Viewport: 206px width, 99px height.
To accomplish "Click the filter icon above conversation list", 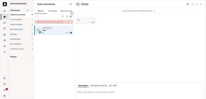I will click(63, 17).
